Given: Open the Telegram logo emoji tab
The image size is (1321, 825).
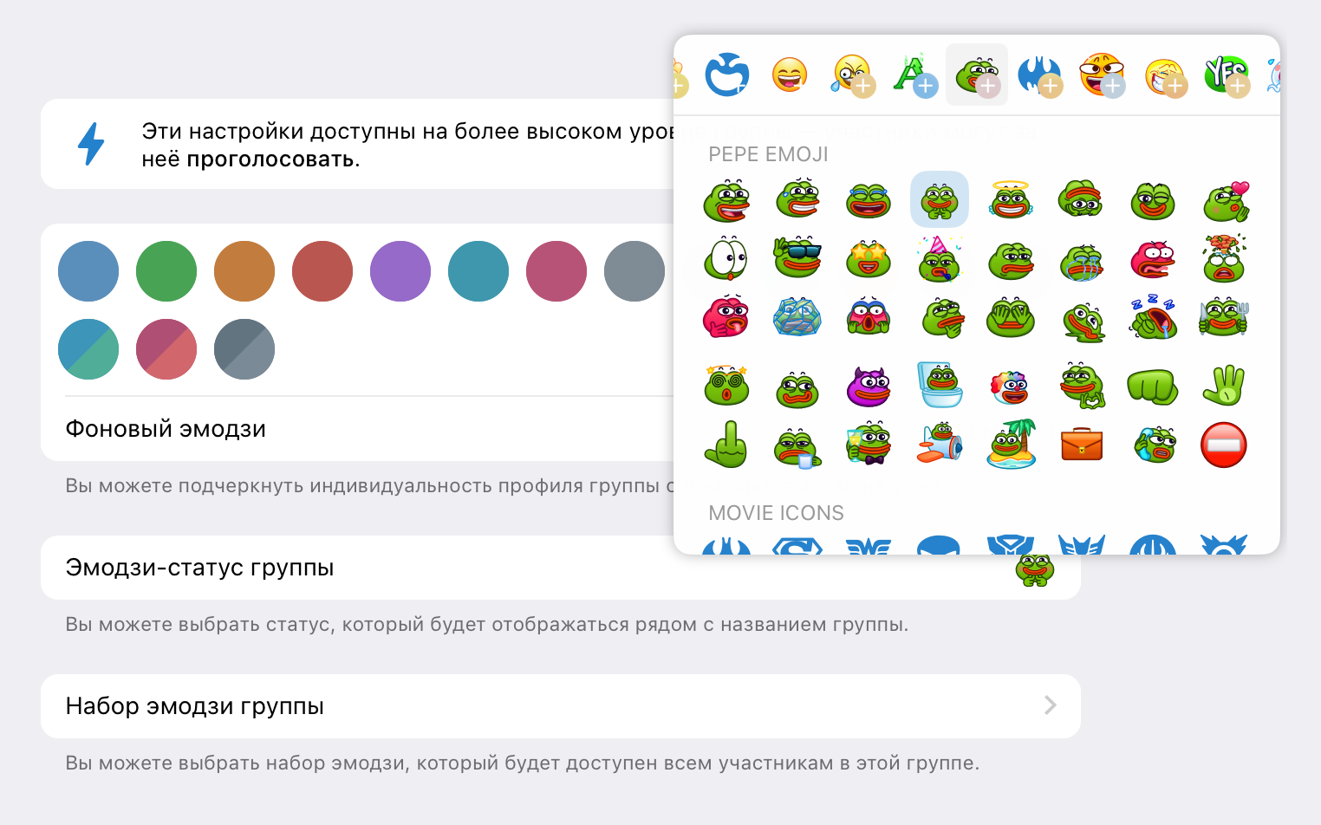Looking at the screenshot, I should tap(726, 75).
